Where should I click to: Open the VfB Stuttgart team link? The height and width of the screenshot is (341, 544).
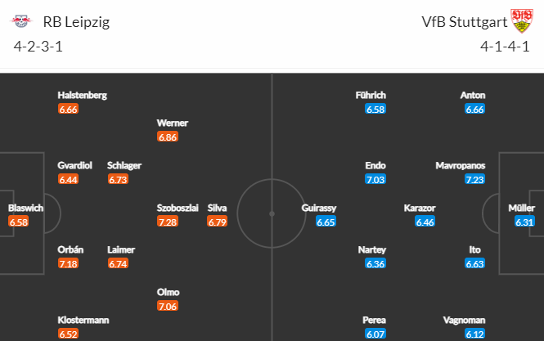[x=465, y=22]
